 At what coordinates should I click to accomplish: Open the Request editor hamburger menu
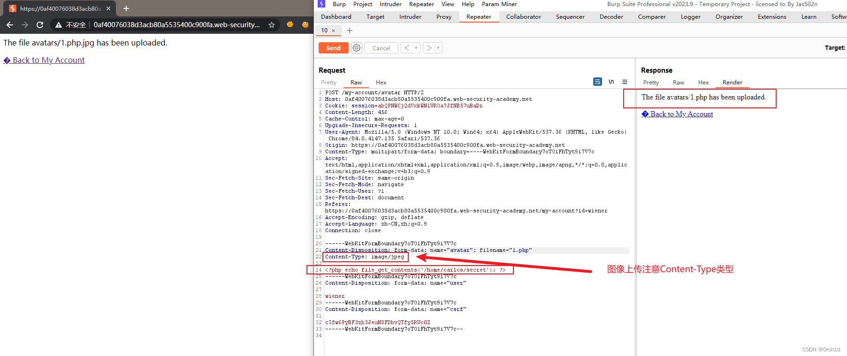click(625, 82)
